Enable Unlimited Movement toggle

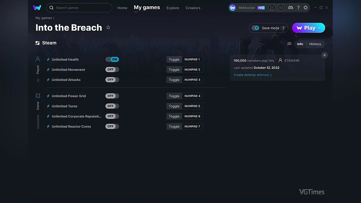tap(112, 69)
